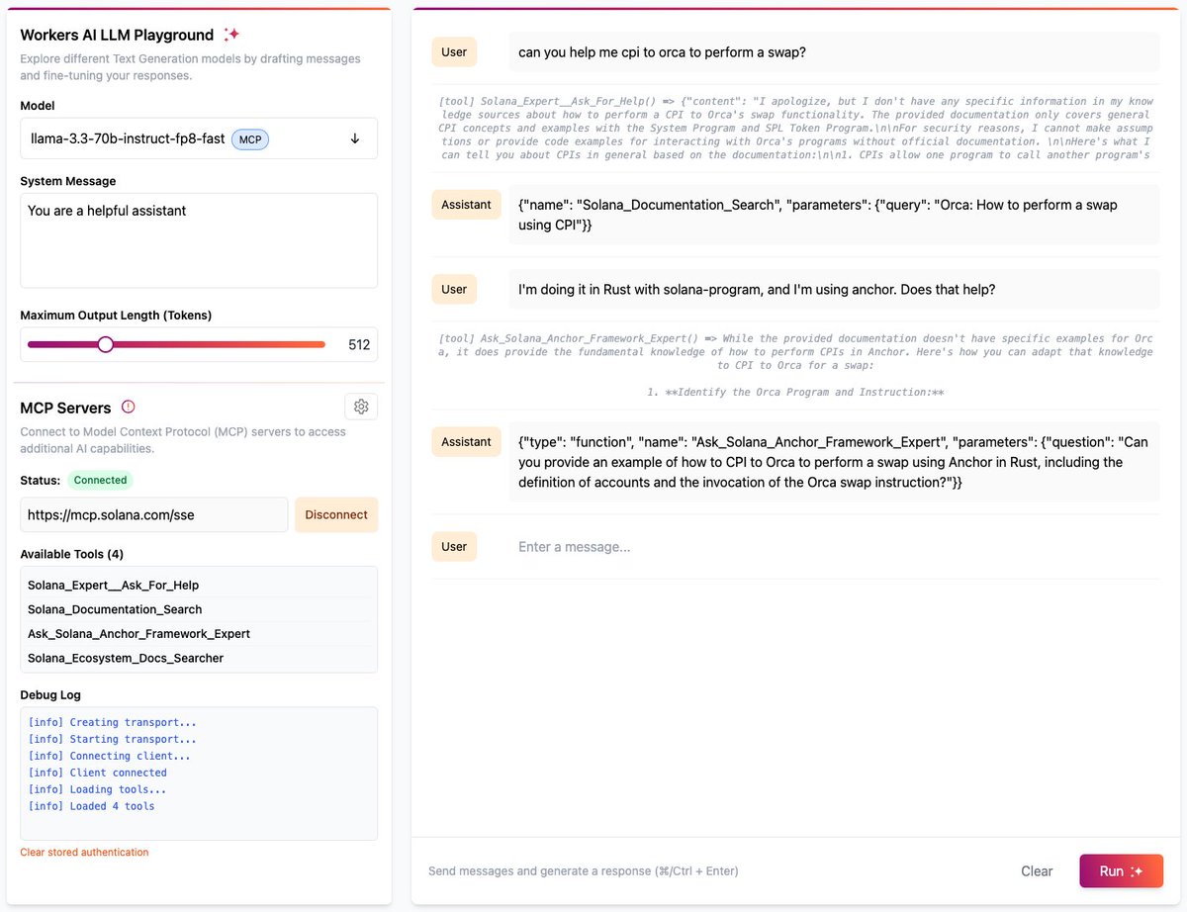Viewport: 1187px width, 912px height.
Task: Toggle role on the Rust question User badge
Action: [x=454, y=290]
